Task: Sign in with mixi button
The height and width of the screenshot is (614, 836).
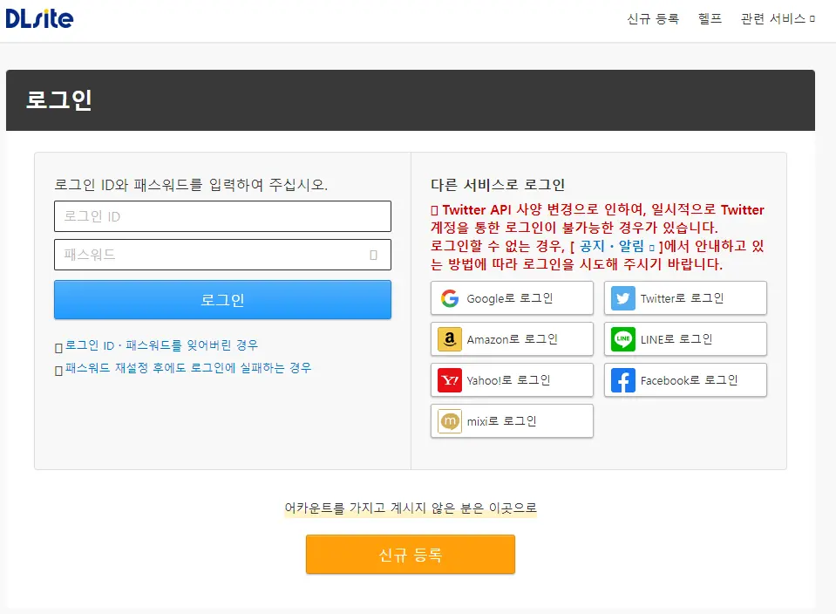Action: pos(512,421)
